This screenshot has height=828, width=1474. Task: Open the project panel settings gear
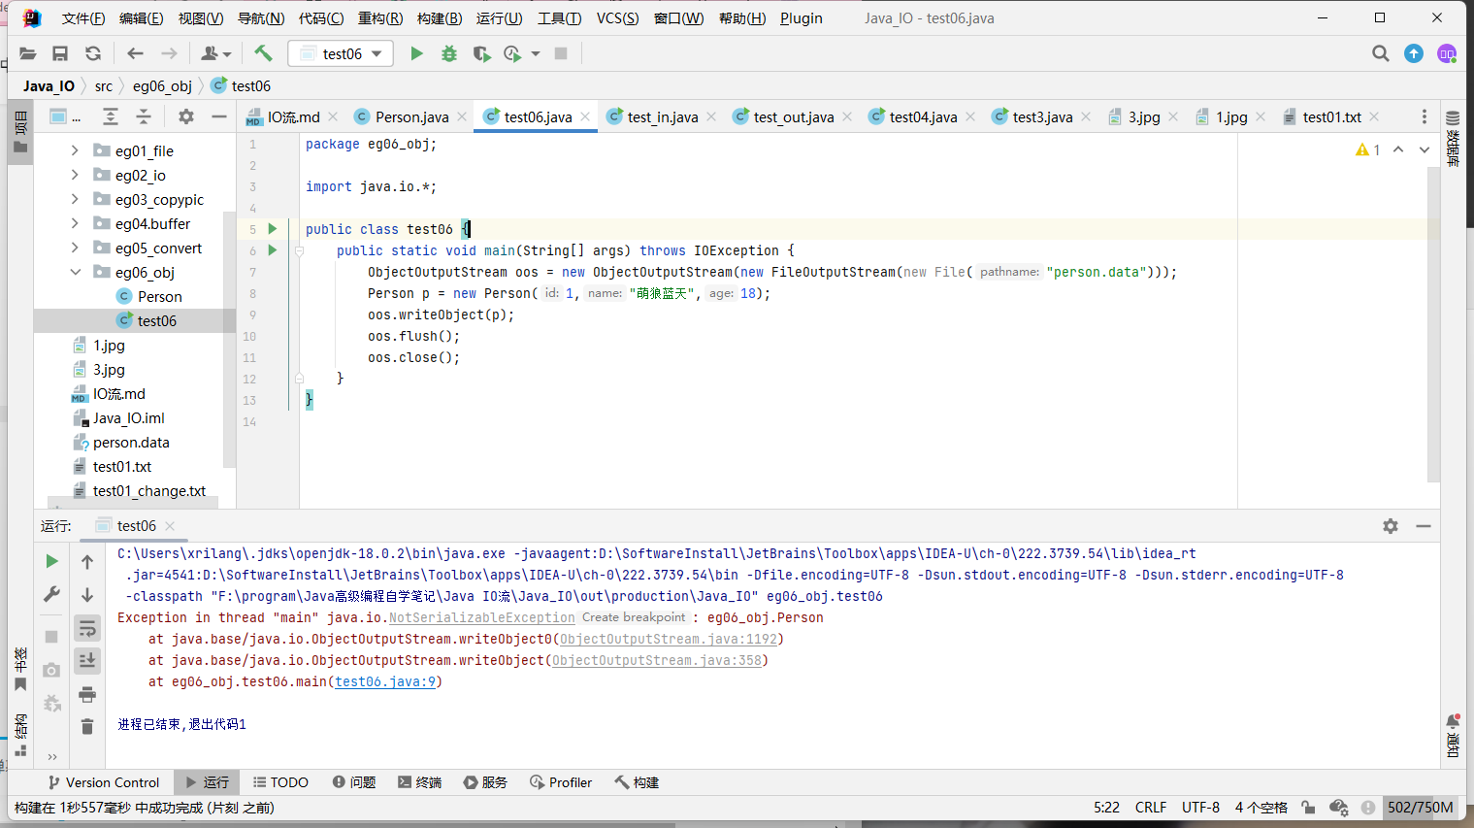point(186,116)
